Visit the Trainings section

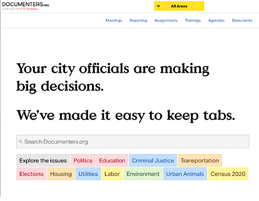(193, 20)
